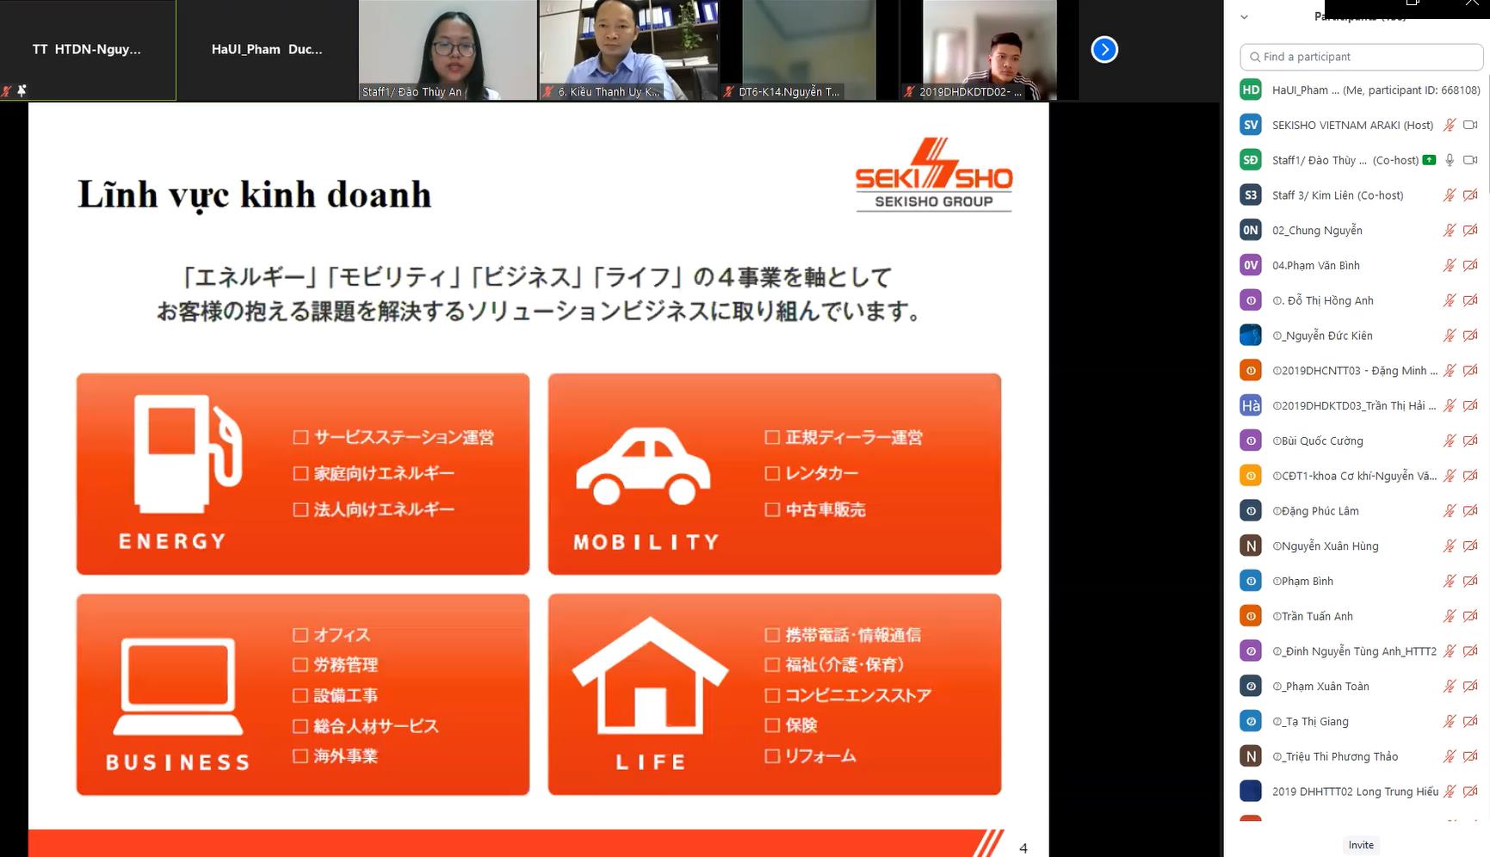Select participant Đặng Phúc Lâm in the list
Screen dimensions: 1490x857
[1320, 511]
